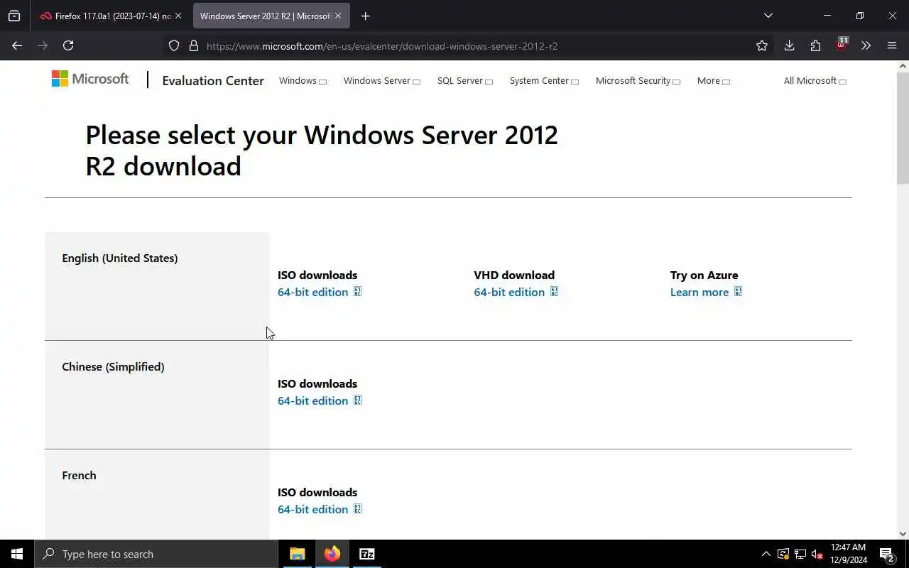Viewport: 909px width, 568px height.
Task: Go to Microsoft logo homepage
Action: (x=90, y=79)
